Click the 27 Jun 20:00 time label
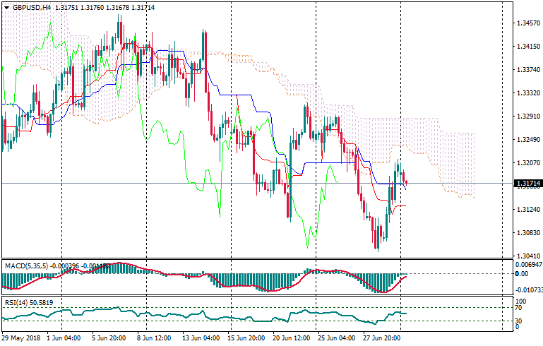 382,339
